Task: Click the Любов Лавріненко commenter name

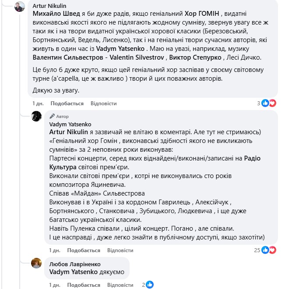Action: [74, 264]
